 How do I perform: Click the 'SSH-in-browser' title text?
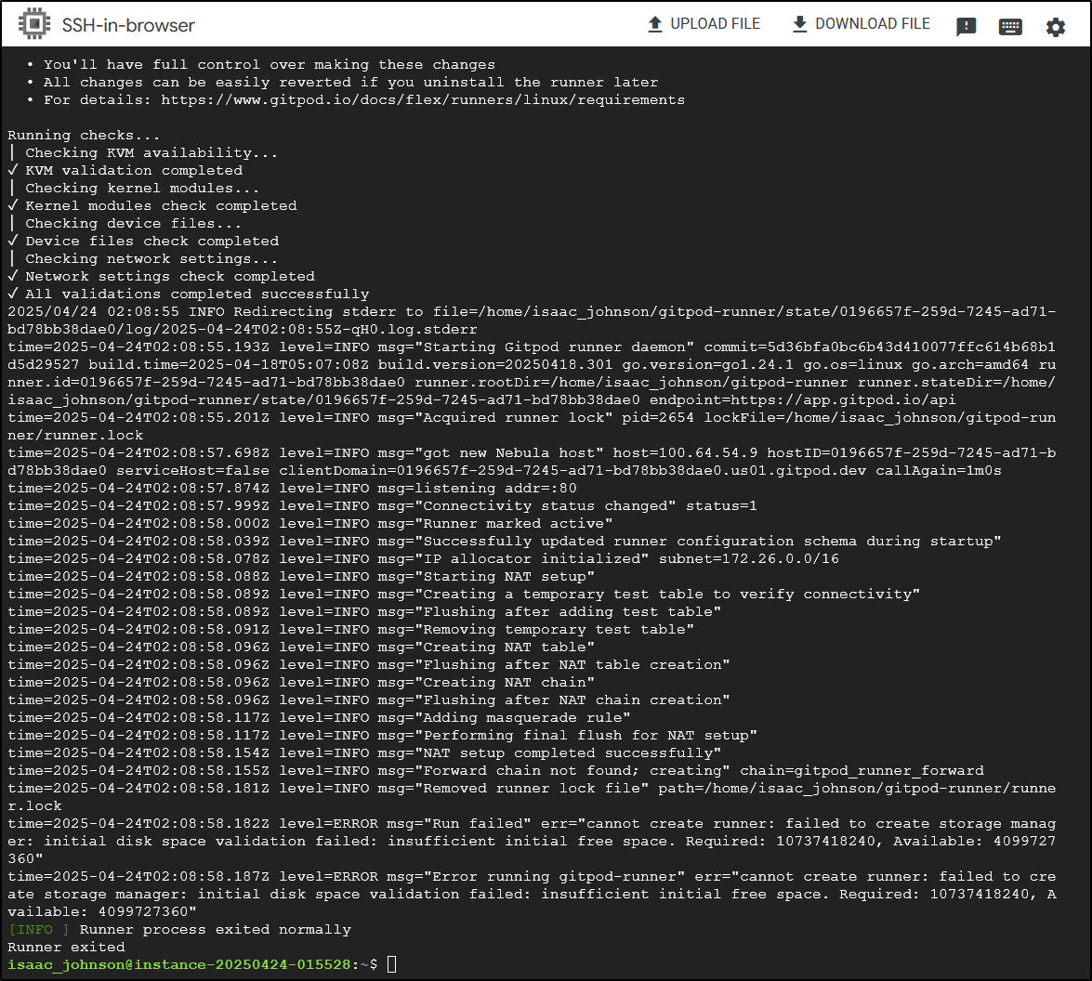[x=128, y=25]
